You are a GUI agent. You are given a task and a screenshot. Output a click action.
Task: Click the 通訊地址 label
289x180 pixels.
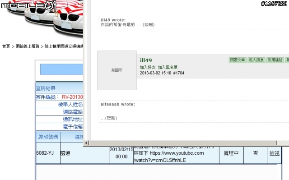click(73, 119)
